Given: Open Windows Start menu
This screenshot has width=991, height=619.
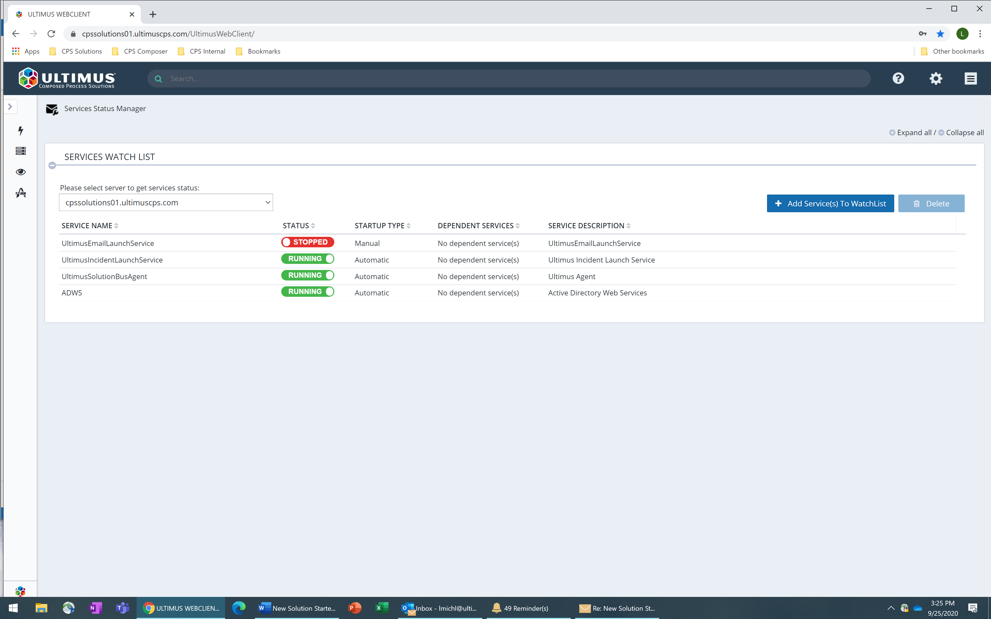Looking at the screenshot, I should pos(13,608).
